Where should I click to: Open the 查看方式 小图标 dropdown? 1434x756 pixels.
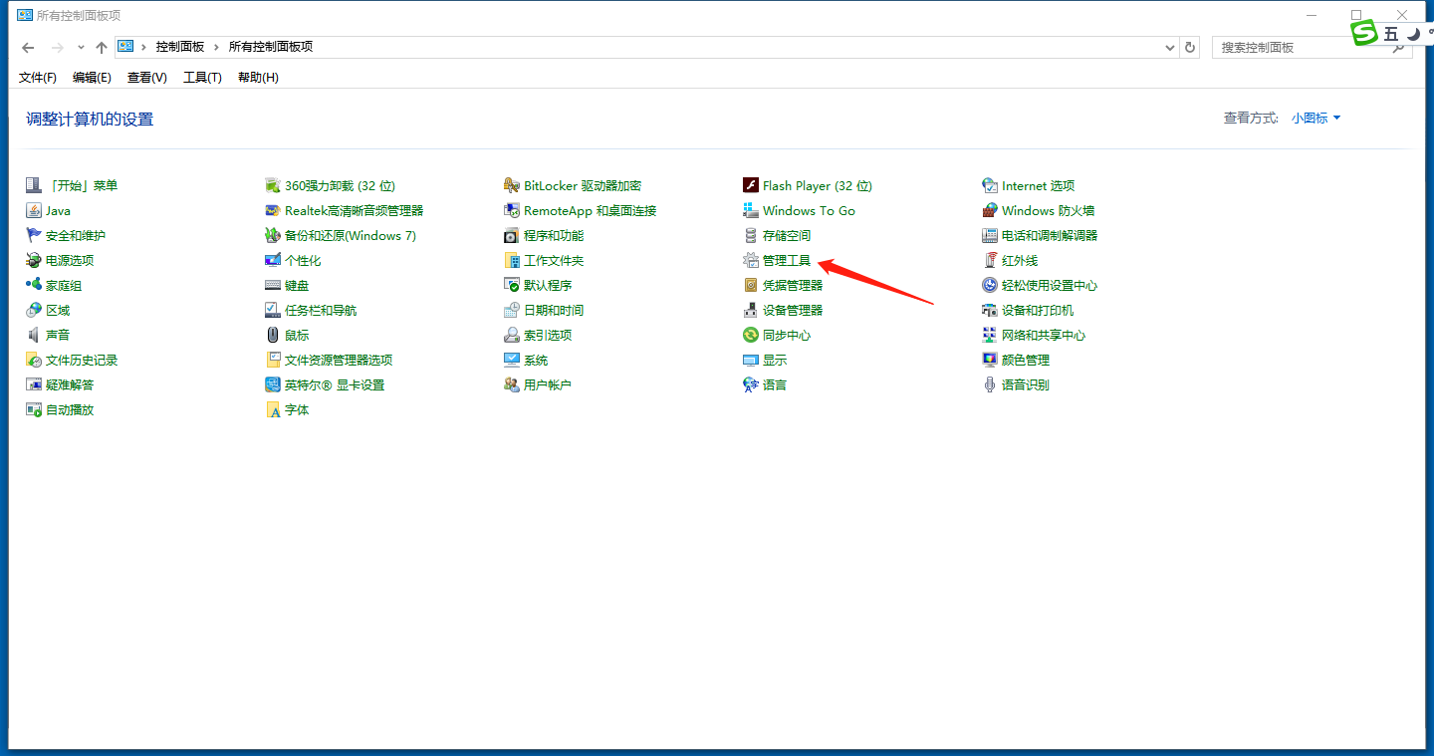click(1316, 118)
